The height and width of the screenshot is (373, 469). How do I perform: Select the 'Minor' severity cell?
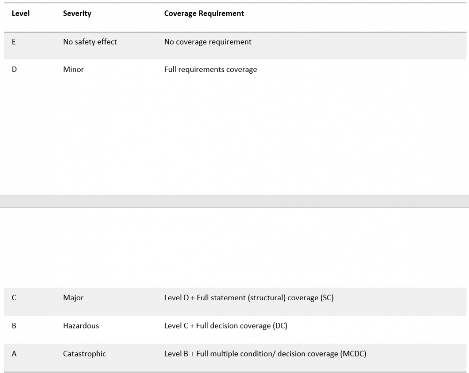(x=74, y=69)
